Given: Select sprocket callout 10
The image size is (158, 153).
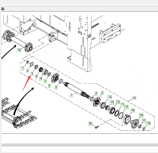Looking at the screenshot, I should coord(141,115).
